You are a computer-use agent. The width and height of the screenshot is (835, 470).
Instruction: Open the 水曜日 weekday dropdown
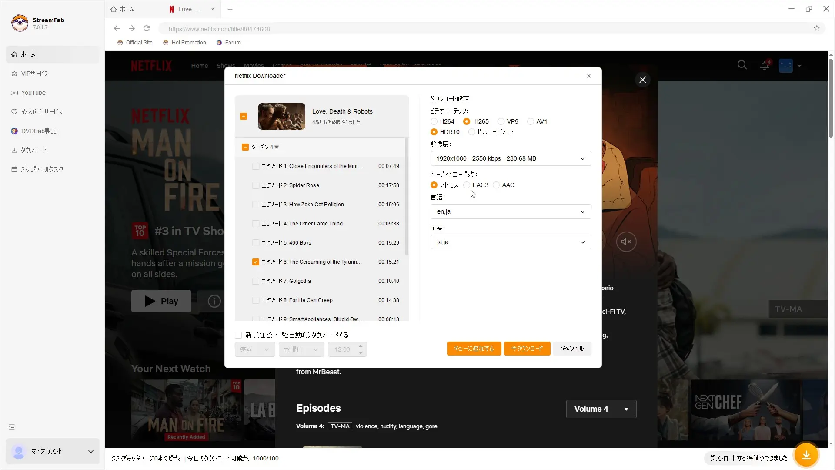coord(301,349)
